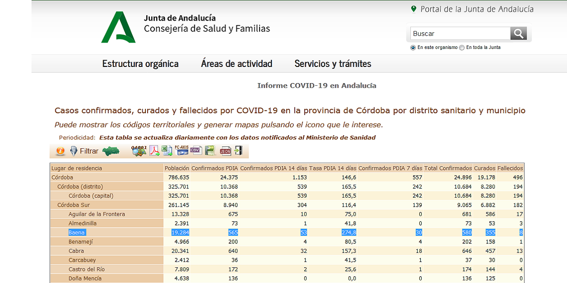Image resolution: width=567 pixels, height=283 pixels.
Task: Download data in PC-AXIS format
Action: click(x=181, y=151)
